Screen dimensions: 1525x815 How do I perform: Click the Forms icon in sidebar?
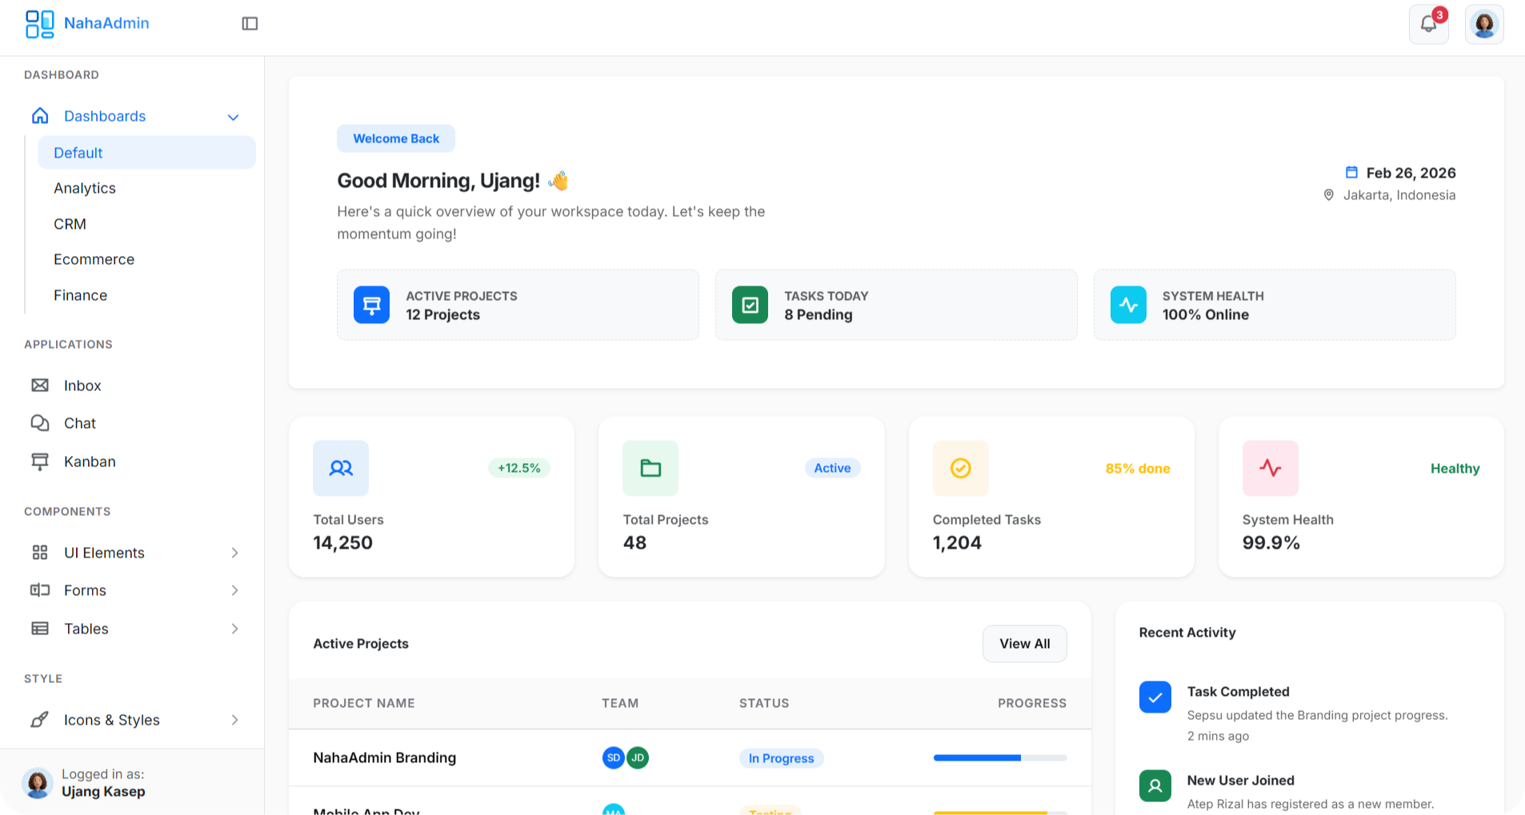point(40,590)
